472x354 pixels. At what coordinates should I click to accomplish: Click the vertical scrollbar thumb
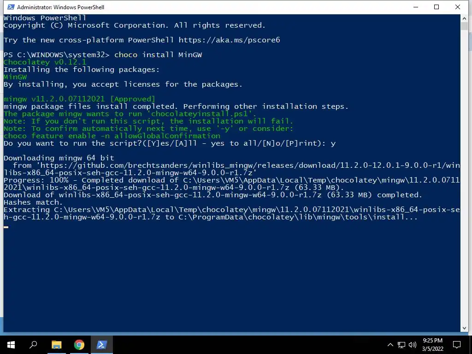tap(464, 26)
